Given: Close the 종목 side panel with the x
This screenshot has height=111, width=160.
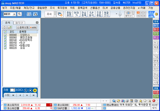Looking at the screenshot, I should point(37,22).
